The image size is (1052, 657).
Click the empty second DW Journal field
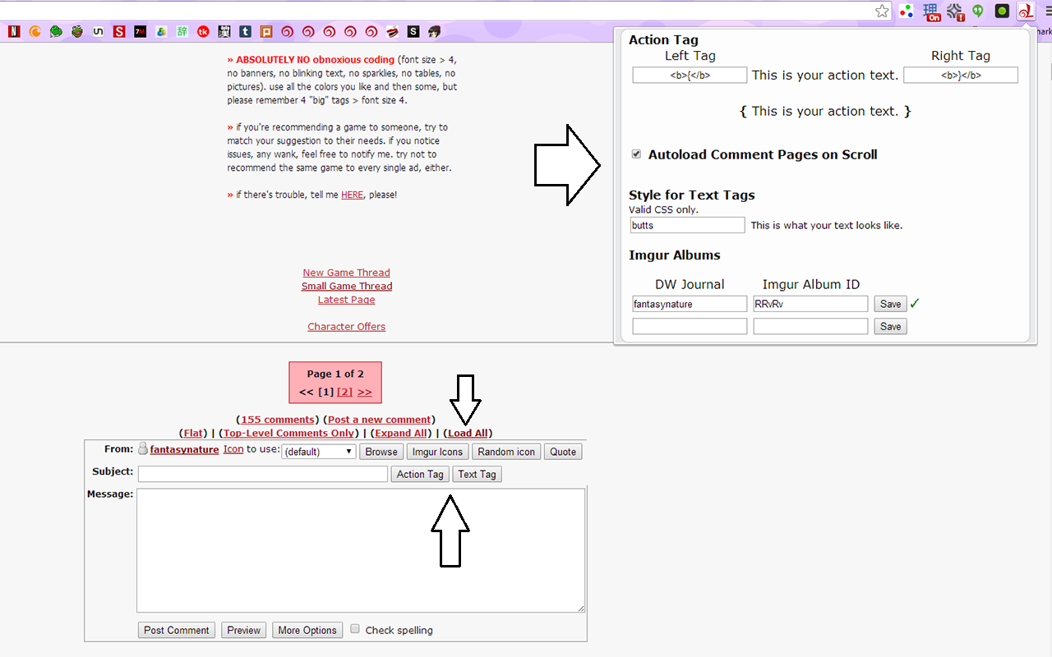tap(690, 326)
